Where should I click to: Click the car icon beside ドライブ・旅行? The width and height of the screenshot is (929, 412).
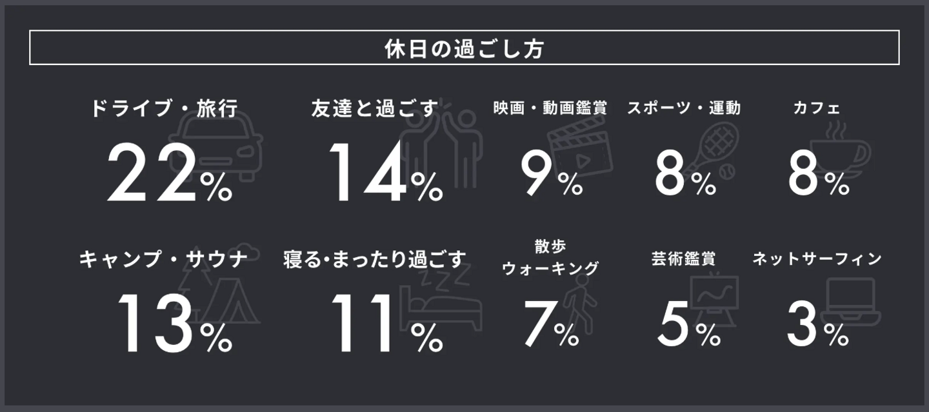pos(219,147)
